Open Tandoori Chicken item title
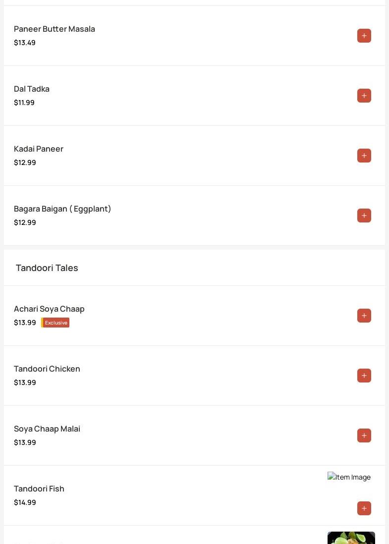 pos(47,369)
